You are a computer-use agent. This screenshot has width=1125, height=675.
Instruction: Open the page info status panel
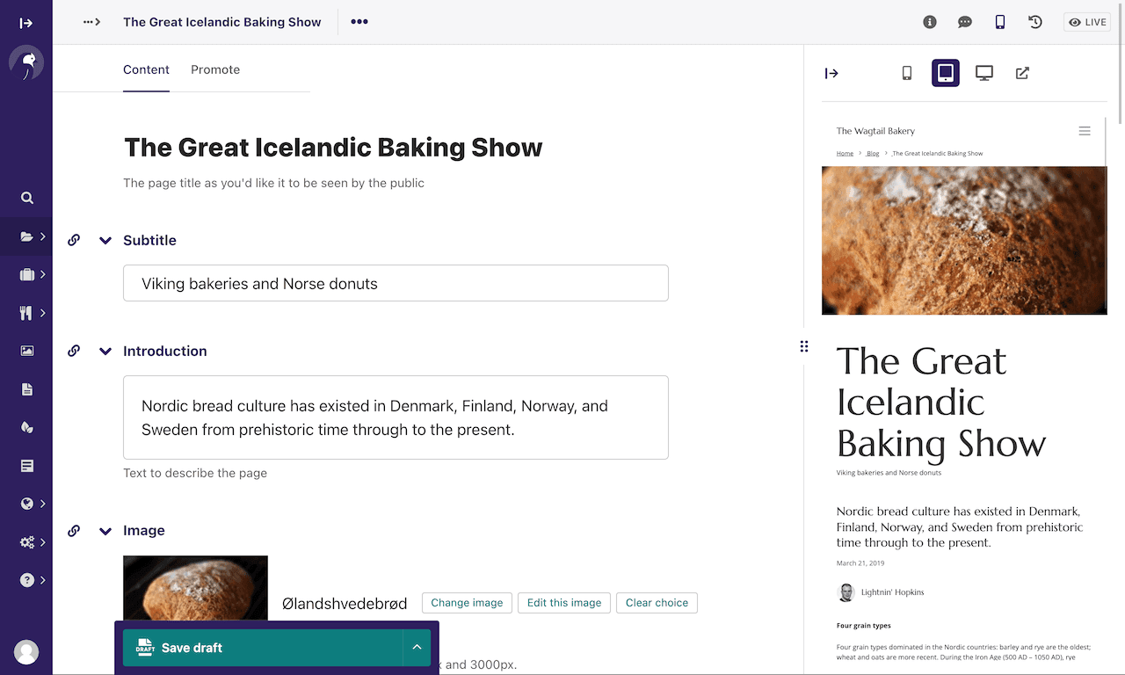coord(930,22)
